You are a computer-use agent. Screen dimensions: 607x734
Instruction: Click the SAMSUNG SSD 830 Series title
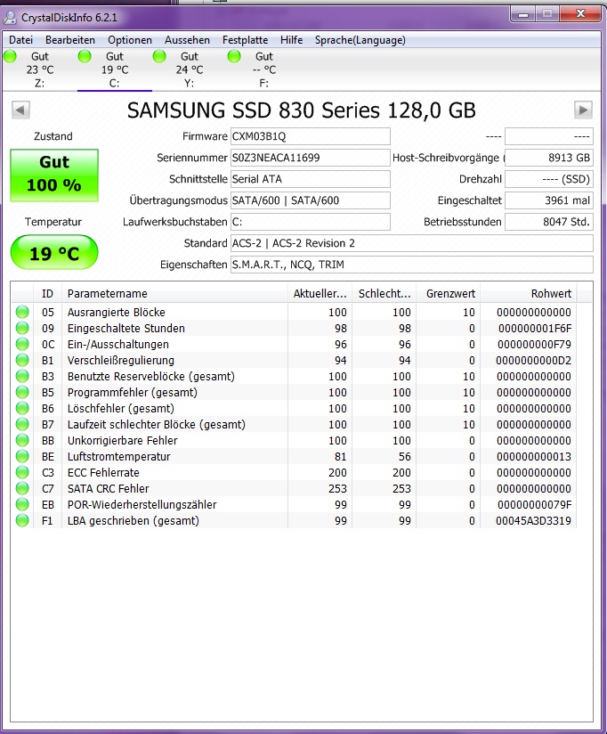click(302, 110)
